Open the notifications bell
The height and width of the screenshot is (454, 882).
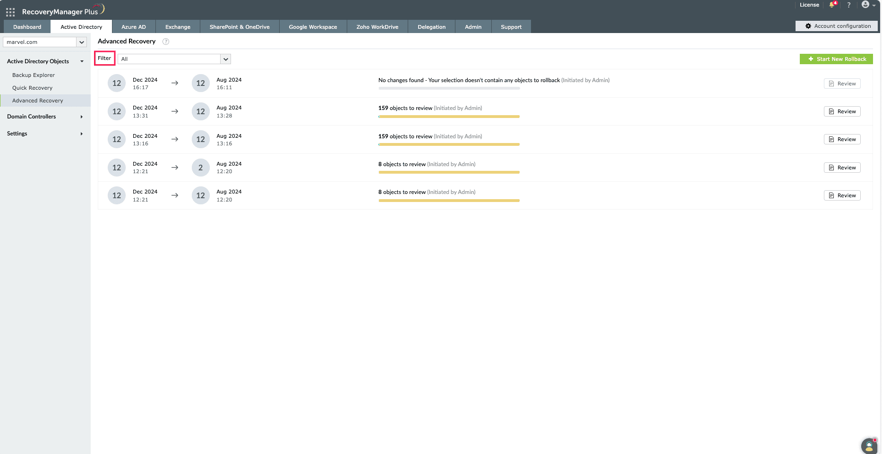[x=832, y=5]
